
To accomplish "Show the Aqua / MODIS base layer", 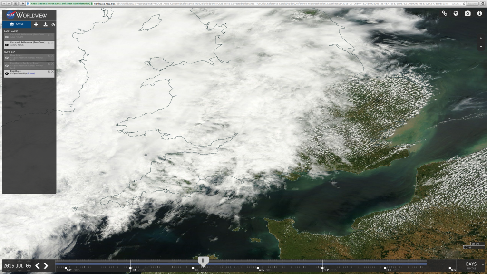I will (x=7, y=37).
